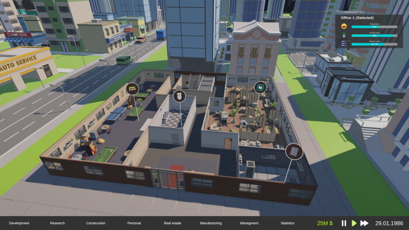Click the happiness smiley face icon
Image resolution: width=409 pixels, height=230 pixels.
tap(344, 26)
